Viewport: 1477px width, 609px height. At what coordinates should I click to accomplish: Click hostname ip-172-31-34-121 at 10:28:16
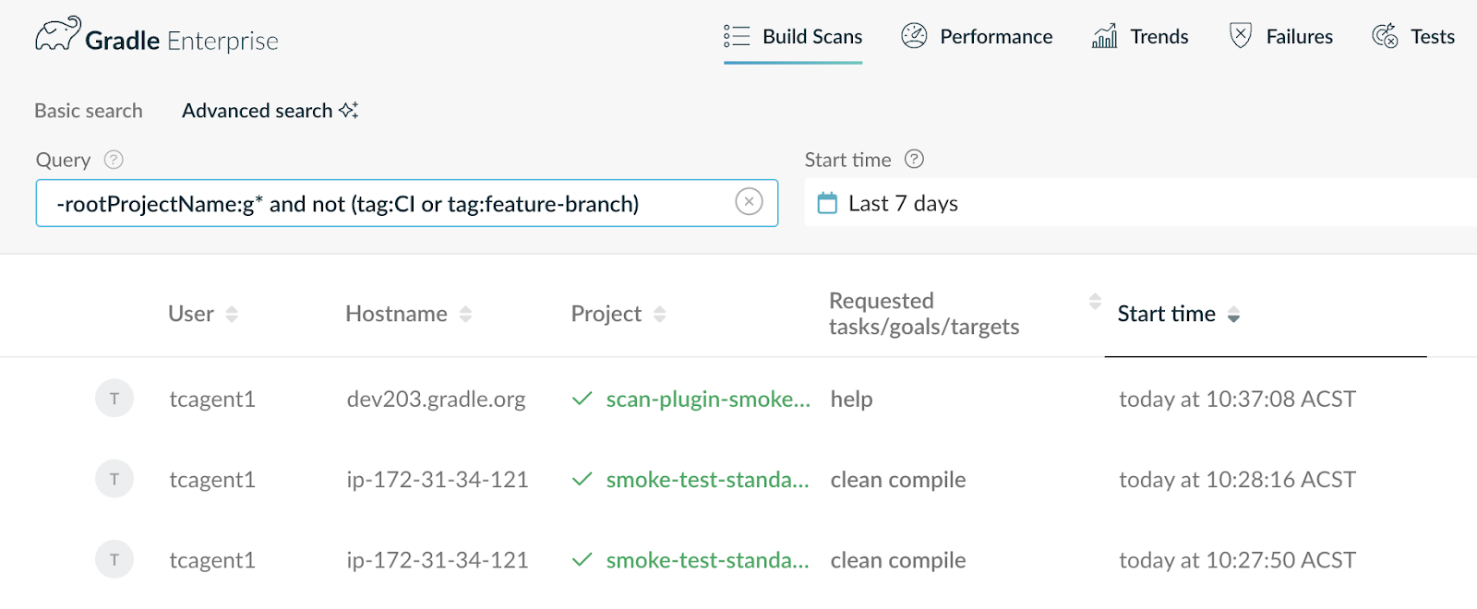click(x=438, y=479)
